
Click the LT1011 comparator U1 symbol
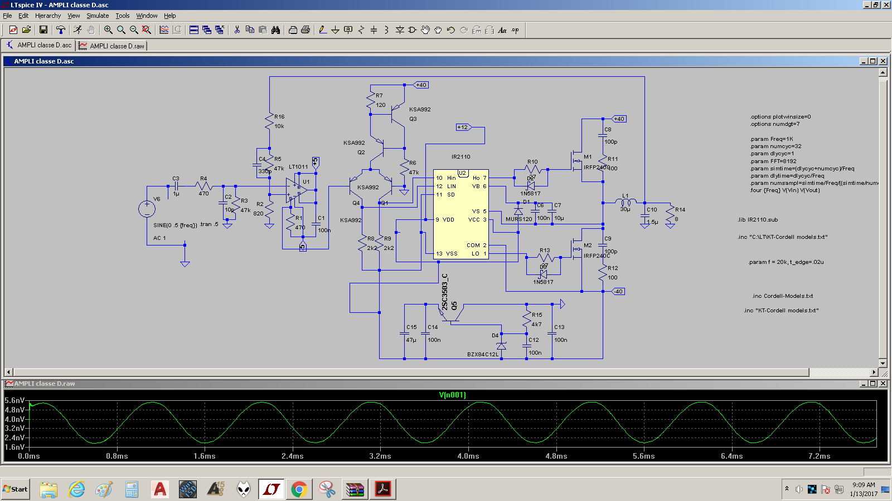(297, 190)
